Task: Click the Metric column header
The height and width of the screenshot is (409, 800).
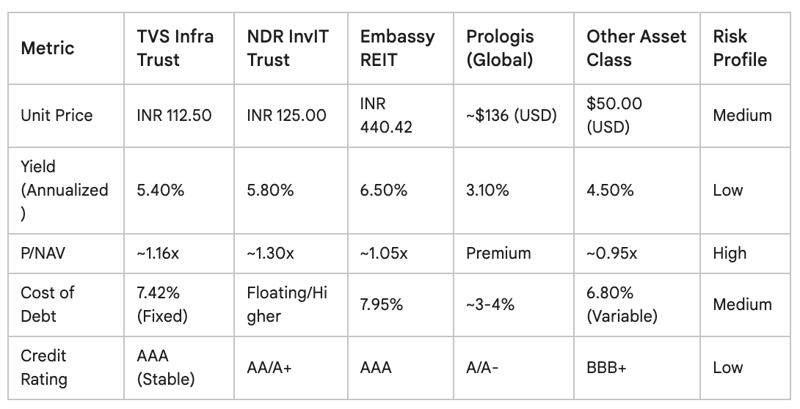Action: (x=66, y=48)
